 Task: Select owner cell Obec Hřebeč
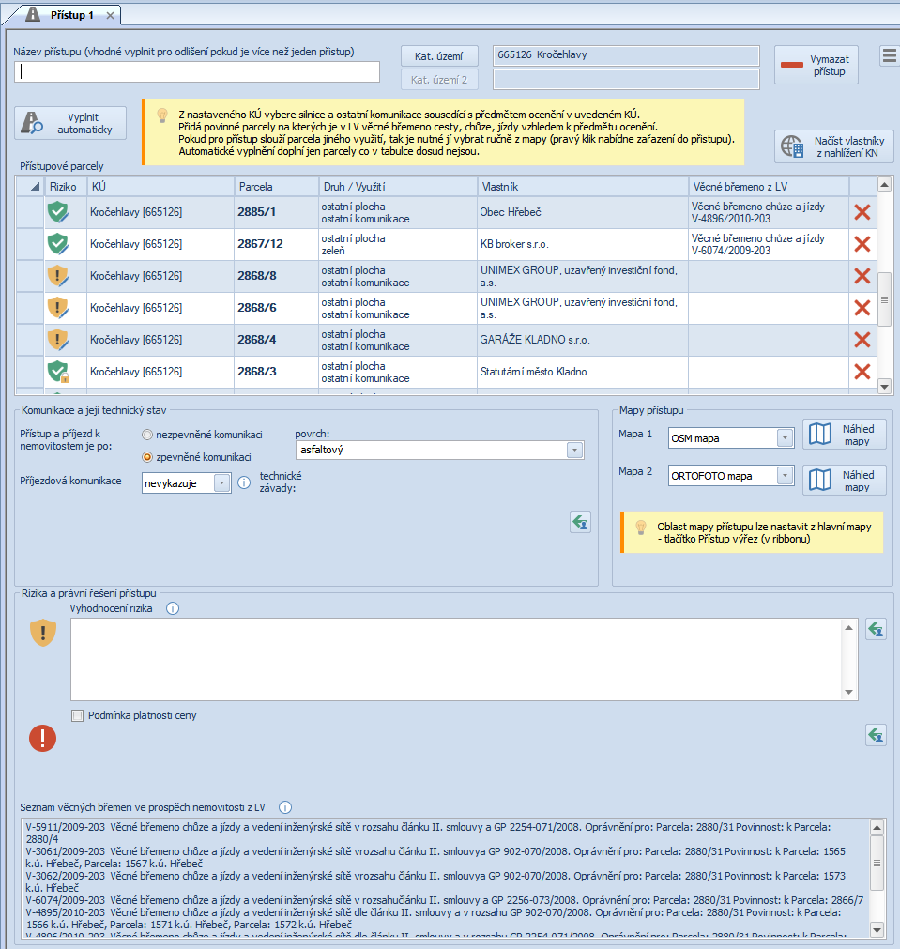tap(582, 212)
